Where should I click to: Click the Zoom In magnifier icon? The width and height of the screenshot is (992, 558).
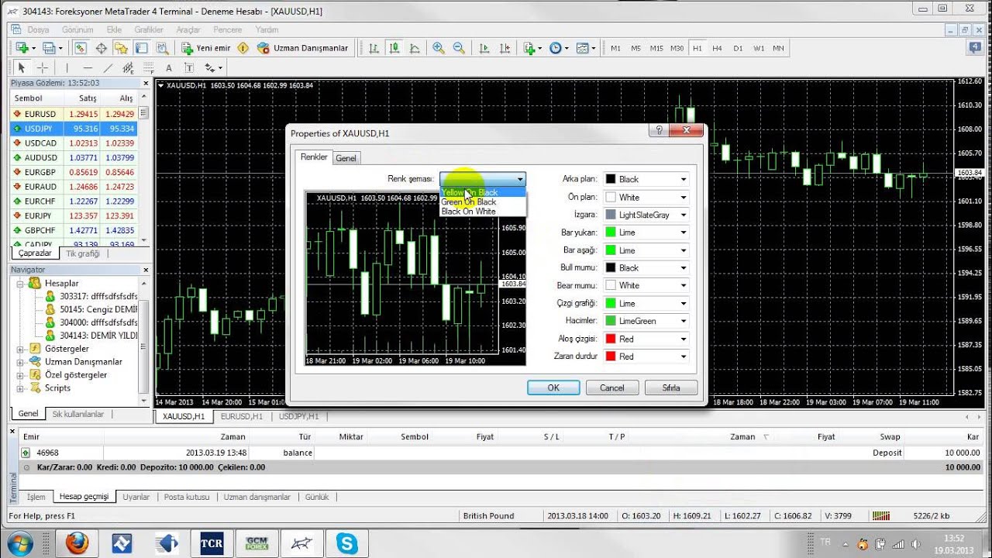[x=439, y=48]
